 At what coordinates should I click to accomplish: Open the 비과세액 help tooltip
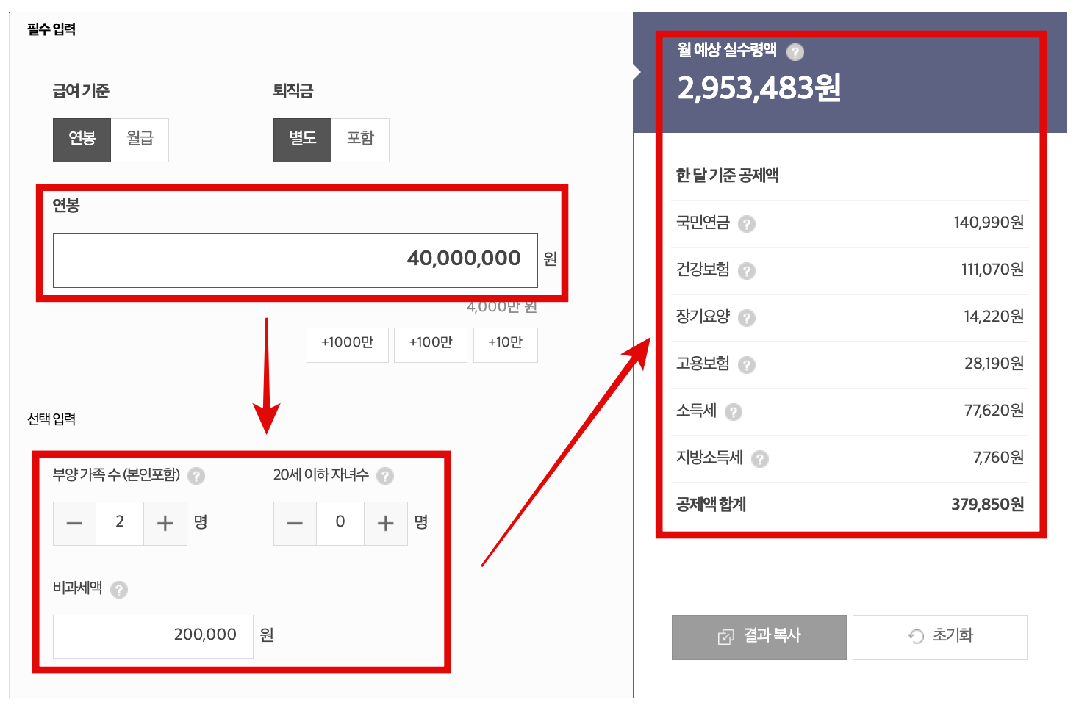tap(120, 590)
